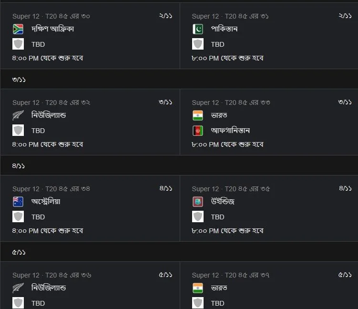Screen dimensions: 358x309
Task: Select the ৪/১১ date section header
Action: [179, 165]
